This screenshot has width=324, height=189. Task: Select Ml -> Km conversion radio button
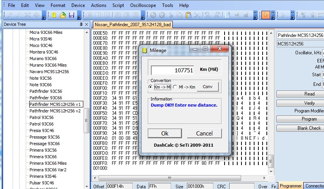point(175,87)
